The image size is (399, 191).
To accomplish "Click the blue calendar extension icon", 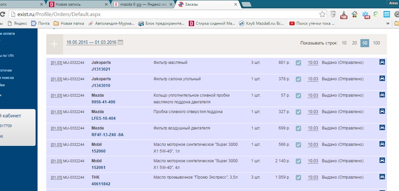I will click(387, 15).
